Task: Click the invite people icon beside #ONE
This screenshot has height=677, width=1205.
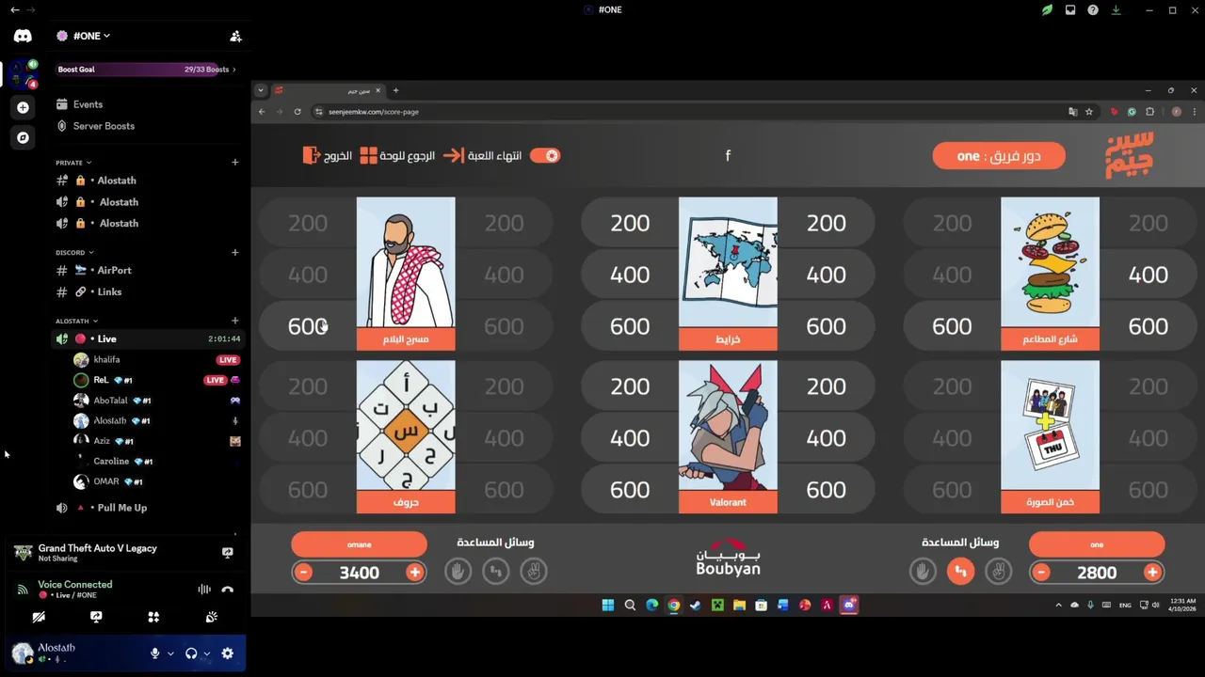Action: click(x=235, y=36)
